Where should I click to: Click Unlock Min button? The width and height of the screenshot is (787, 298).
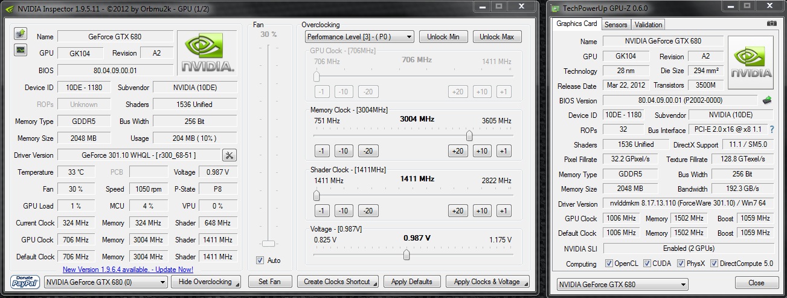(443, 37)
